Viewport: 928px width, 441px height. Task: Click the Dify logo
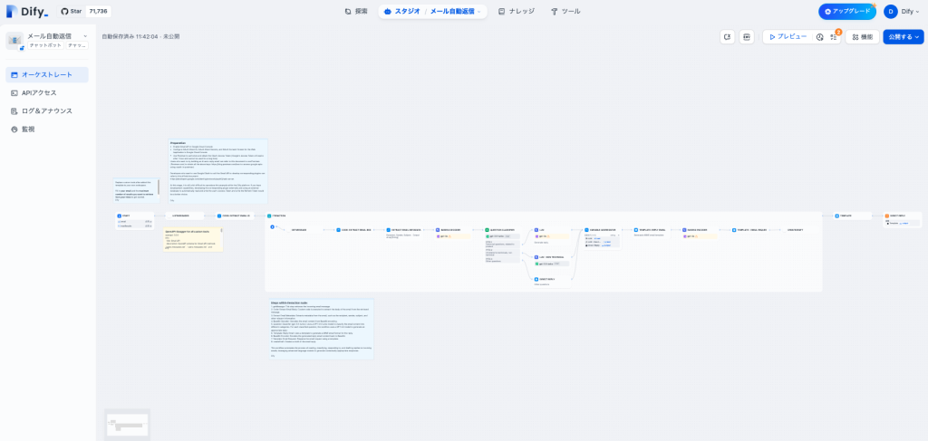coord(27,11)
